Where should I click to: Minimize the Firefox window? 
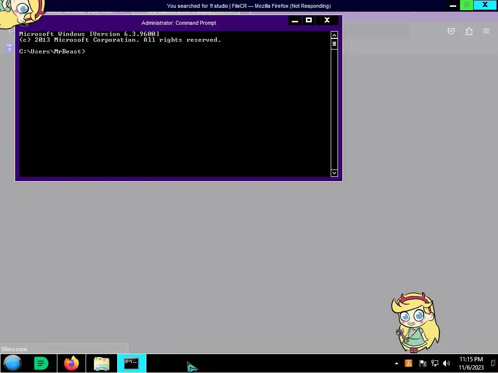(x=453, y=5)
